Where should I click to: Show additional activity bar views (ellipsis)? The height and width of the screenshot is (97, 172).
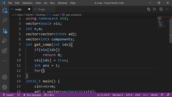pos(5,61)
